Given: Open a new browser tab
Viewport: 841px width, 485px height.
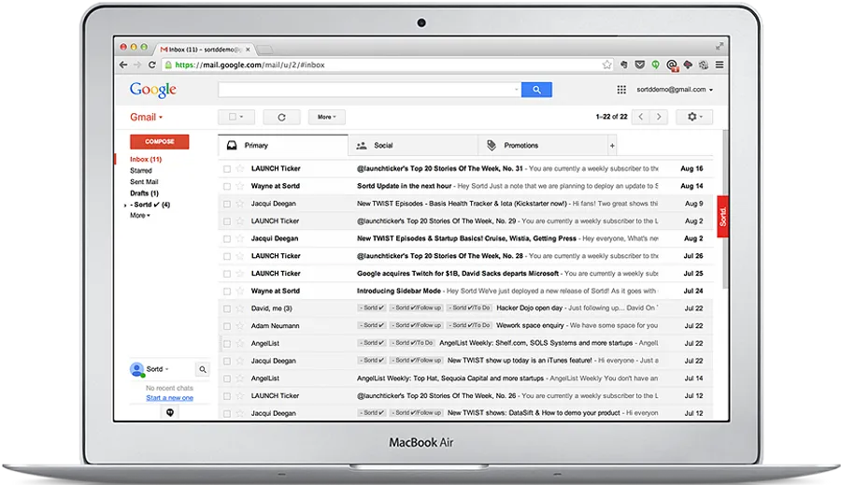Looking at the screenshot, I should pyautogui.click(x=264, y=50).
